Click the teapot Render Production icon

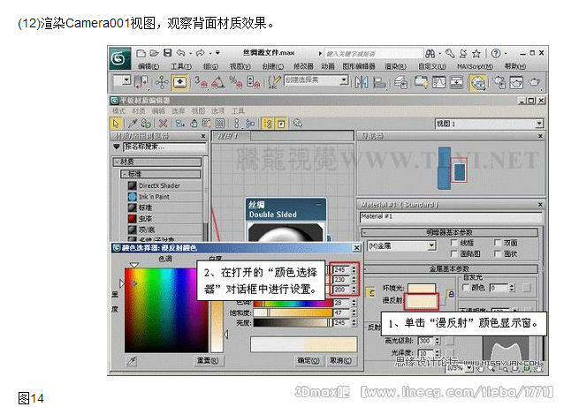[534, 82]
